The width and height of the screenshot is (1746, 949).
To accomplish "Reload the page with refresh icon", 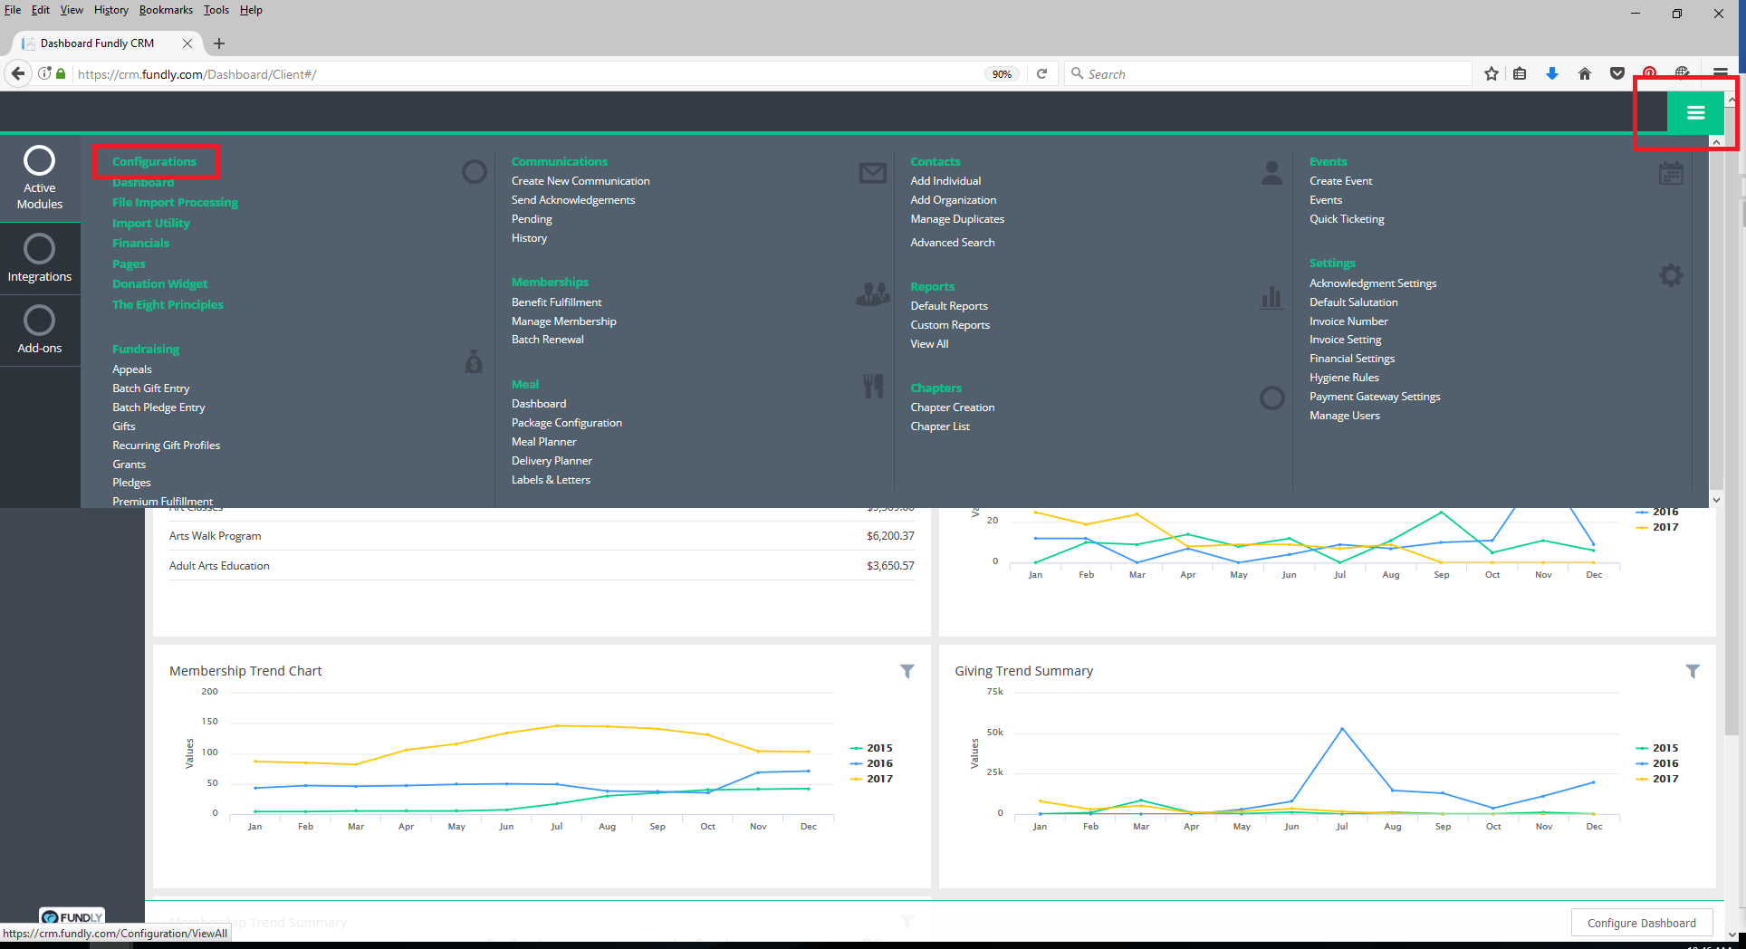I will (1042, 74).
